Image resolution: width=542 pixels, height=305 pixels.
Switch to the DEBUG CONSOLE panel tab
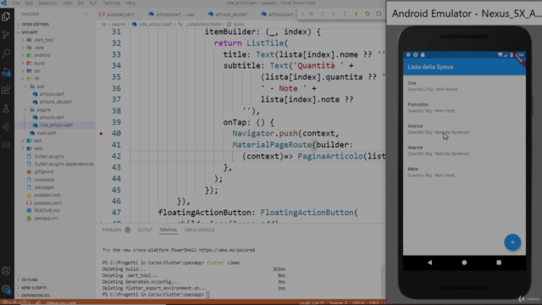coord(200,230)
